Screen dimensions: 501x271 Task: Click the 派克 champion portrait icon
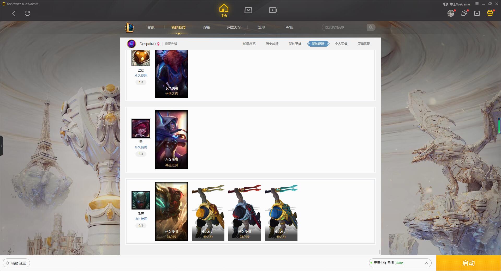point(141,200)
